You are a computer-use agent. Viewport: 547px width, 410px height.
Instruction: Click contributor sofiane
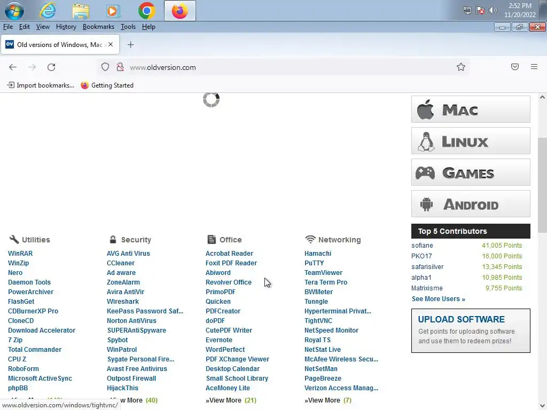click(422, 246)
